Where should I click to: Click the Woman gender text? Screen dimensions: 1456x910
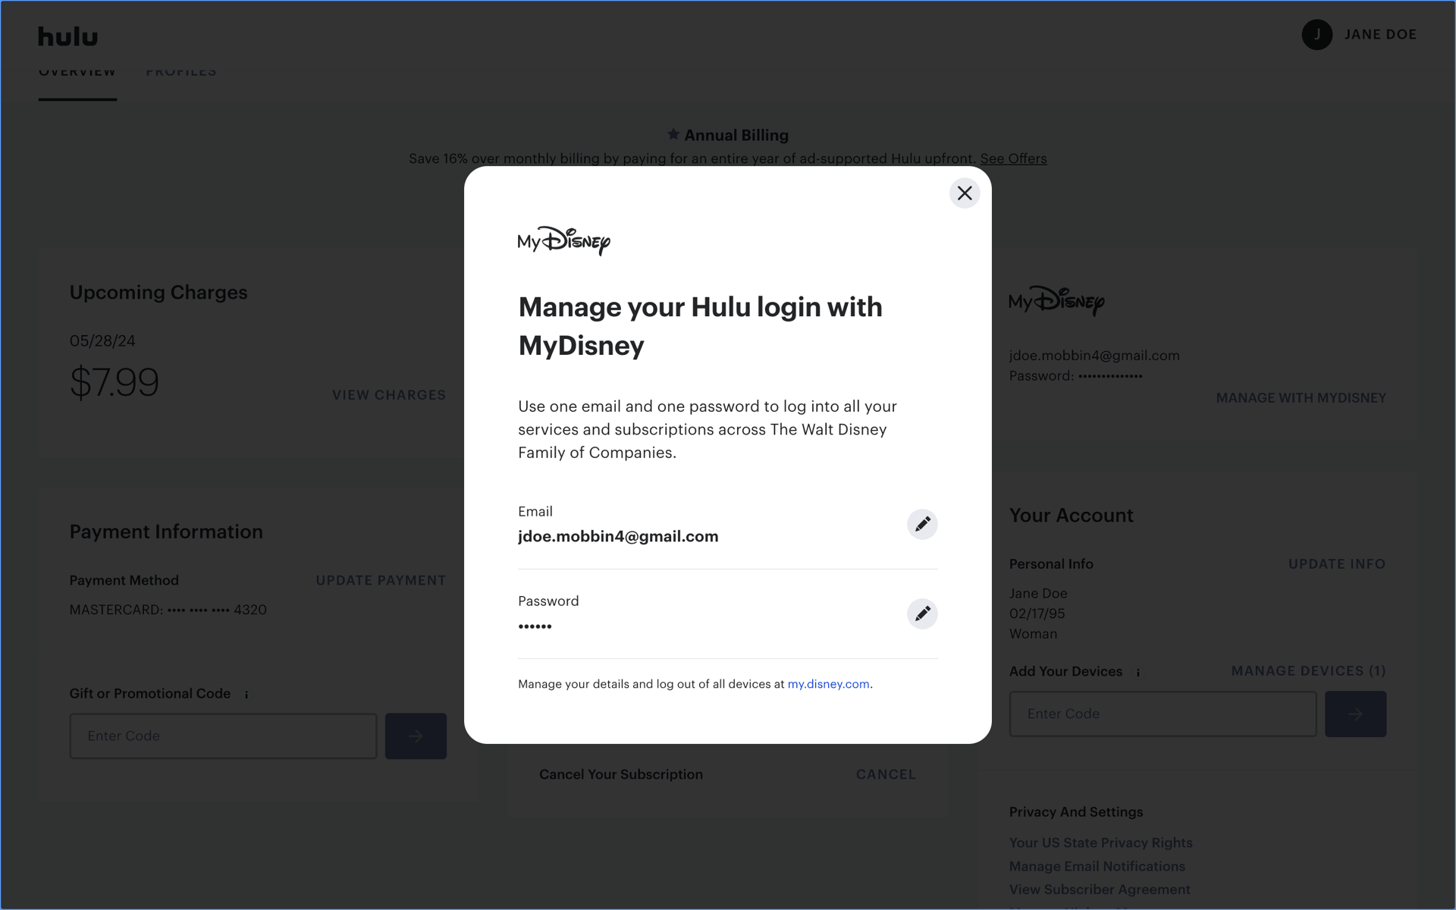1033,634
